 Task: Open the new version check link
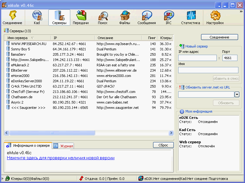pyautogui.click(x=61, y=158)
